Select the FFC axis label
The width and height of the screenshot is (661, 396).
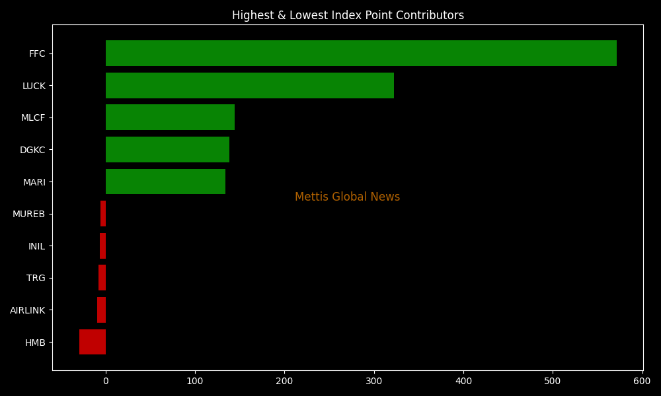point(37,53)
